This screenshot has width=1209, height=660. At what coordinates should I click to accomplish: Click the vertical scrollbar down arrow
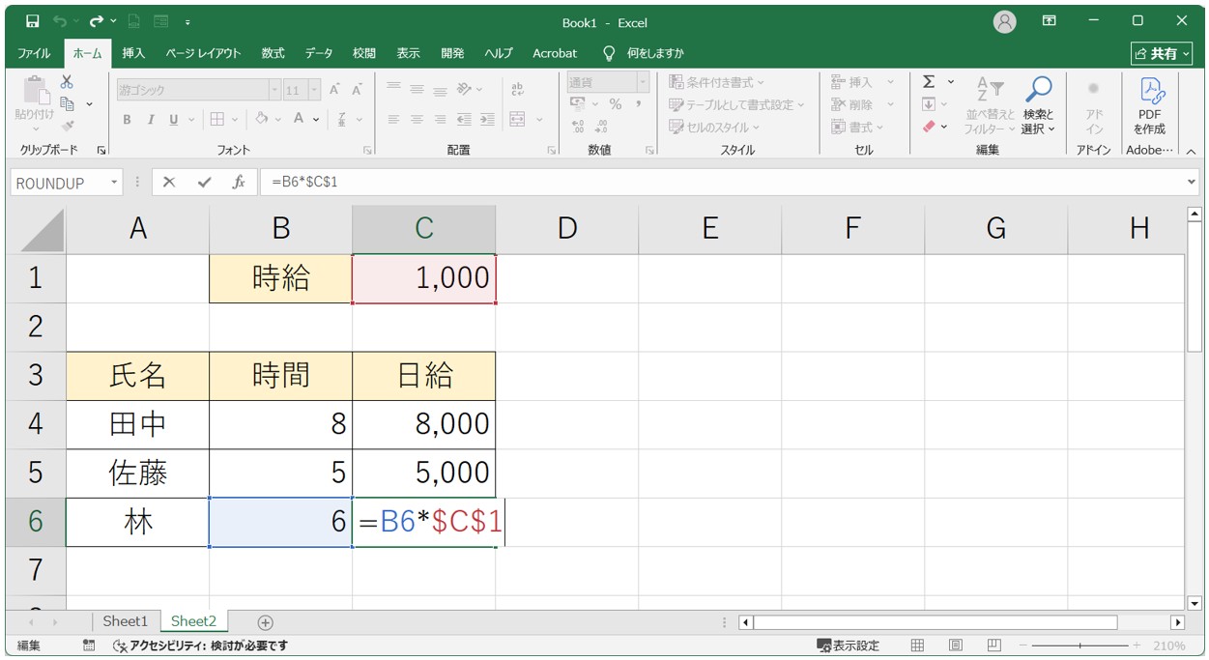click(1195, 603)
